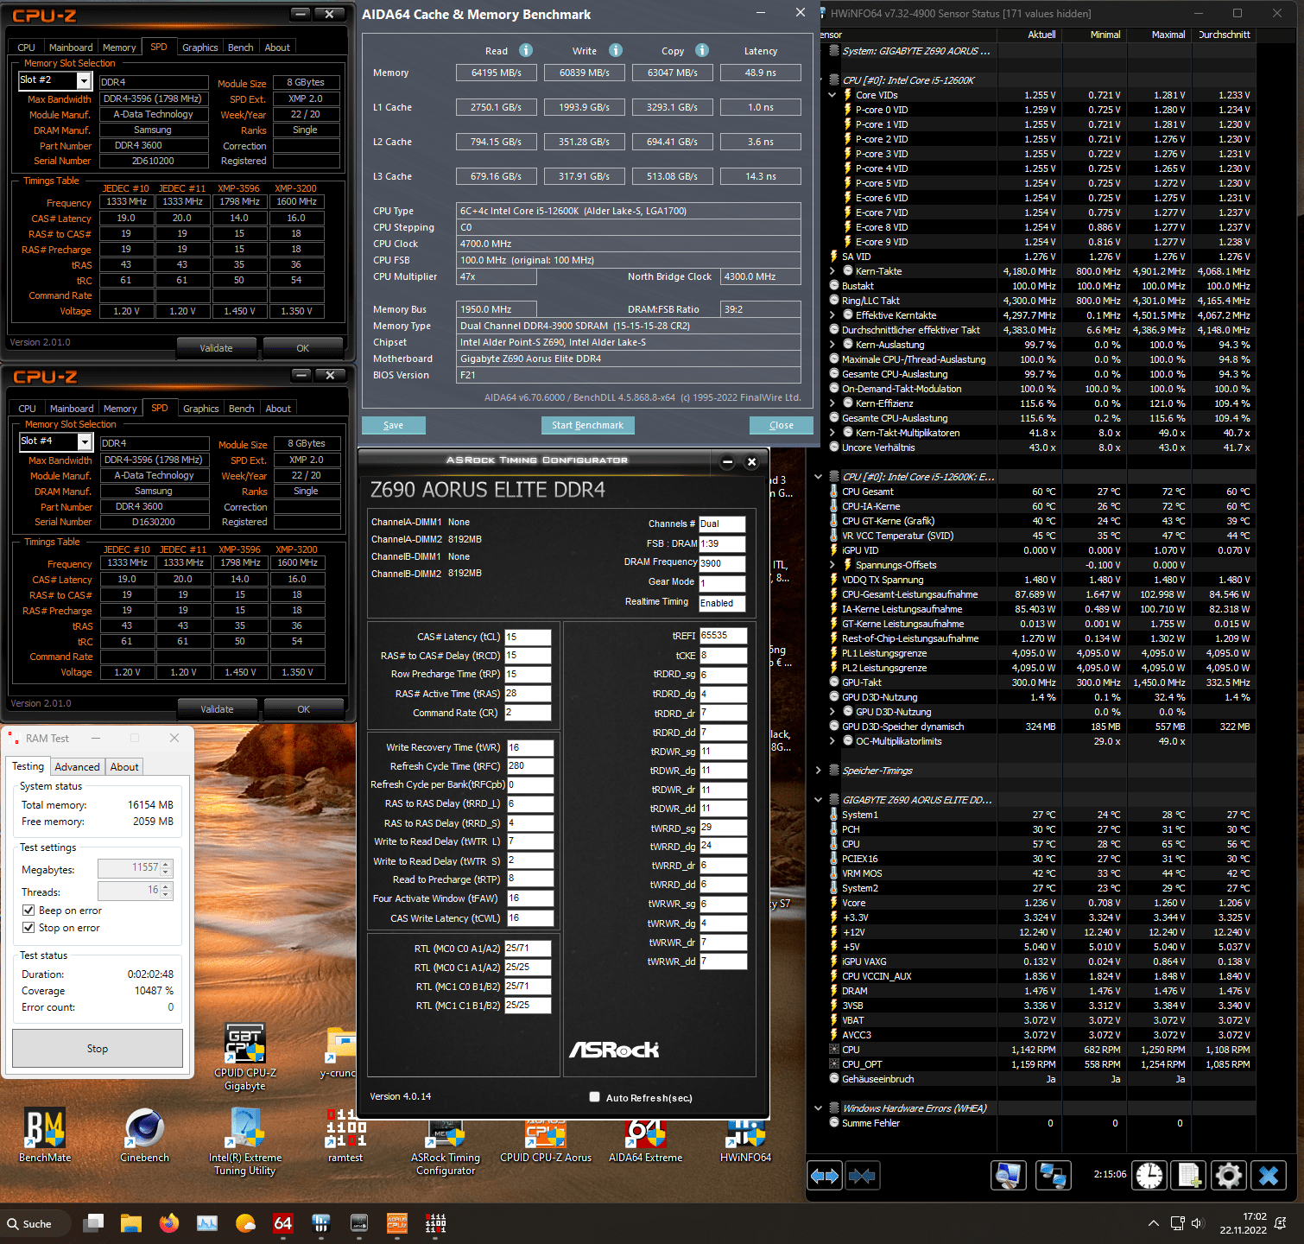Select HWiNFO64 desktop shortcut

pyautogui.click(x=745, y=1142)
